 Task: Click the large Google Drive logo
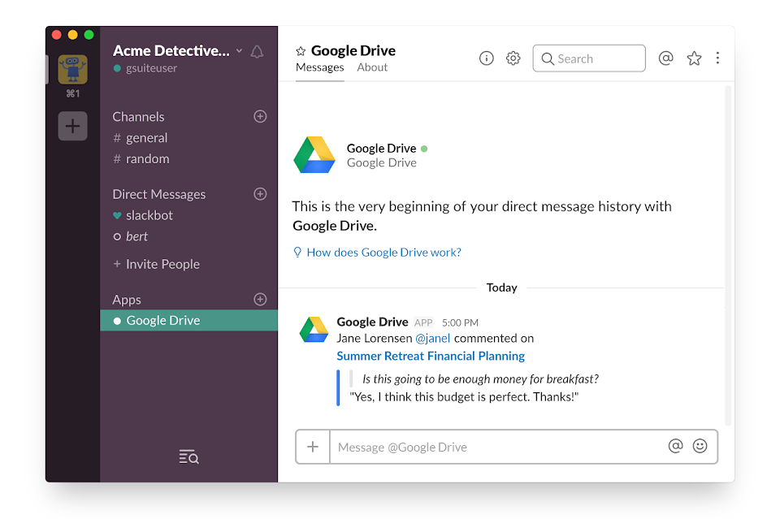tap(314, 154)
